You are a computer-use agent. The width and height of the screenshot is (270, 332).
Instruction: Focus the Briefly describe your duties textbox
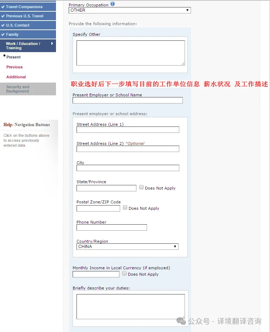point(131,306)
